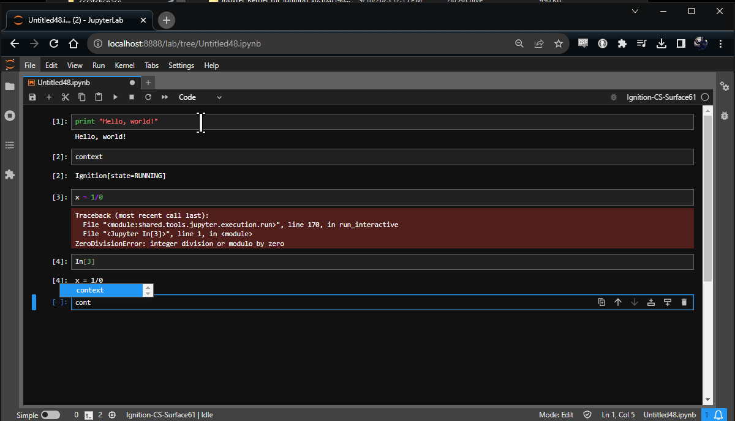The image size is (735, 421).
Task: Restart kernel and run all cells icon
Action: 165,97
